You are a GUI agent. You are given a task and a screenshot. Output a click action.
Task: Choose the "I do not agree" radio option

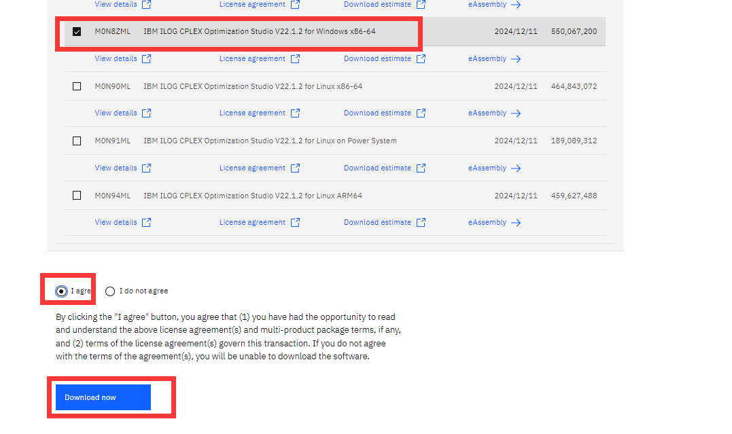click(x=110, y=291)
